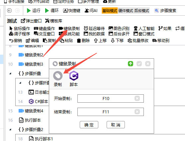The width and height of the screenshot is (185, 141).
Task: Select step 9 键鼠录制2
Action: click(x=31, y=55)
